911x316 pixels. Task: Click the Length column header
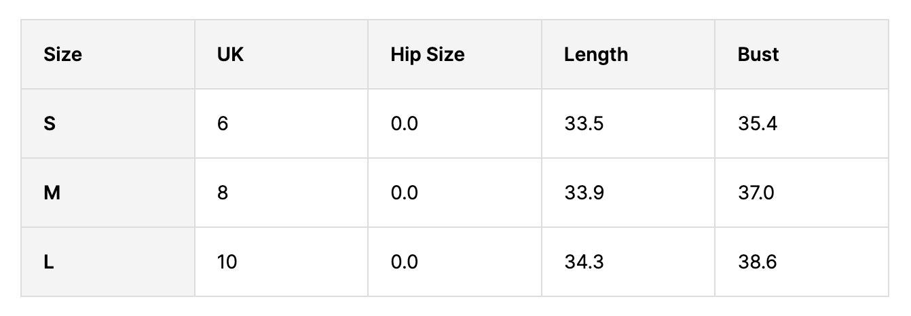tap(596, 55)
